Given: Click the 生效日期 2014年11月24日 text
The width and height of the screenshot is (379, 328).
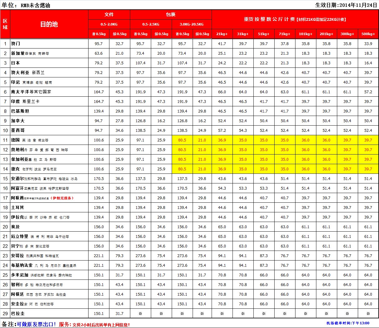Looking at the screenshot, I should click(346, 5).
